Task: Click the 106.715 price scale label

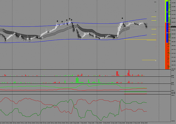Action: point(173,65)
